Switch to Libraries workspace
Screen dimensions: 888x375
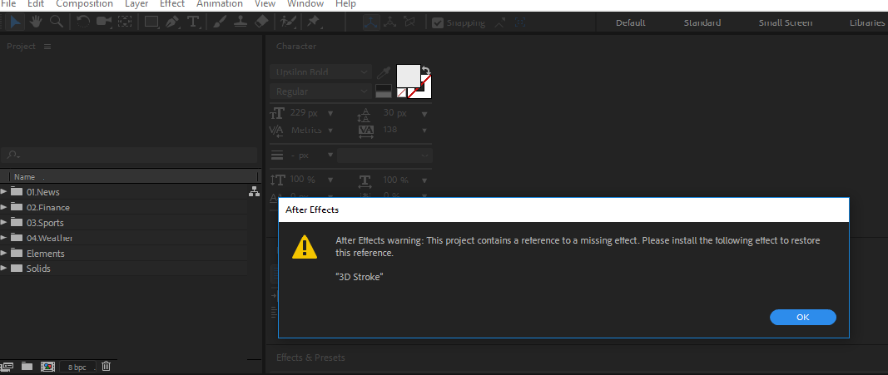867,22
